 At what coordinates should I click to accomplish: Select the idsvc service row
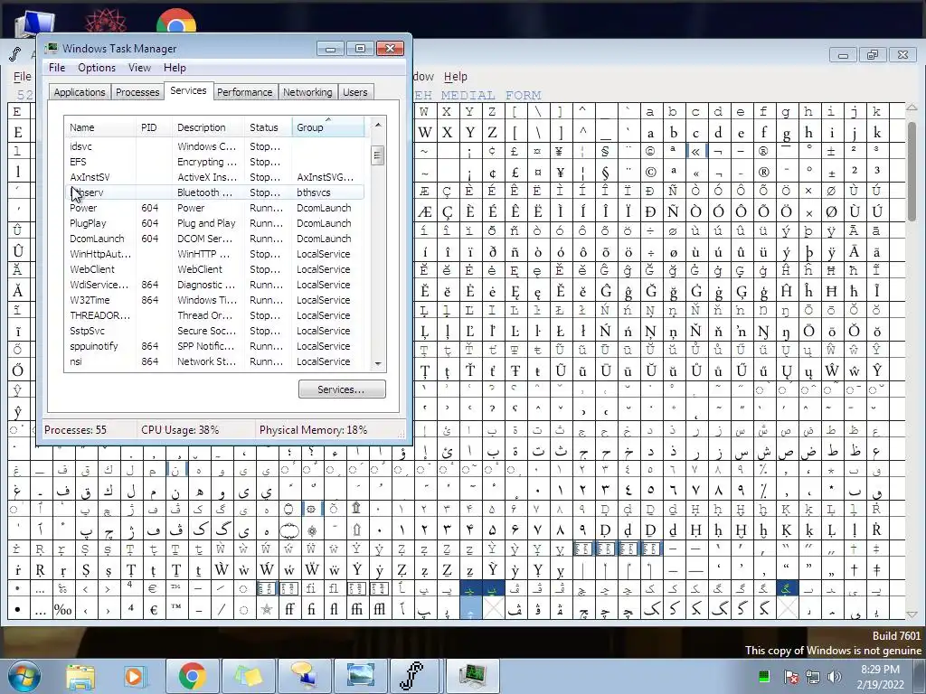tap(213, 146)
